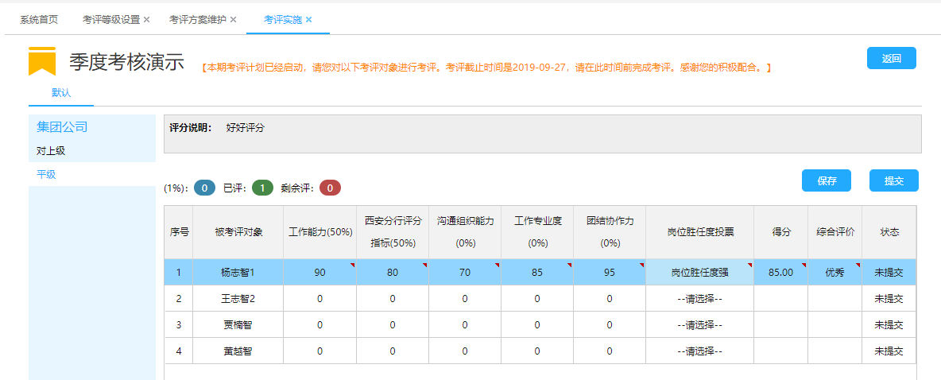Open 请选择 dropdown in 王志智2 row
941x380 pixels.
pos(699,298)
